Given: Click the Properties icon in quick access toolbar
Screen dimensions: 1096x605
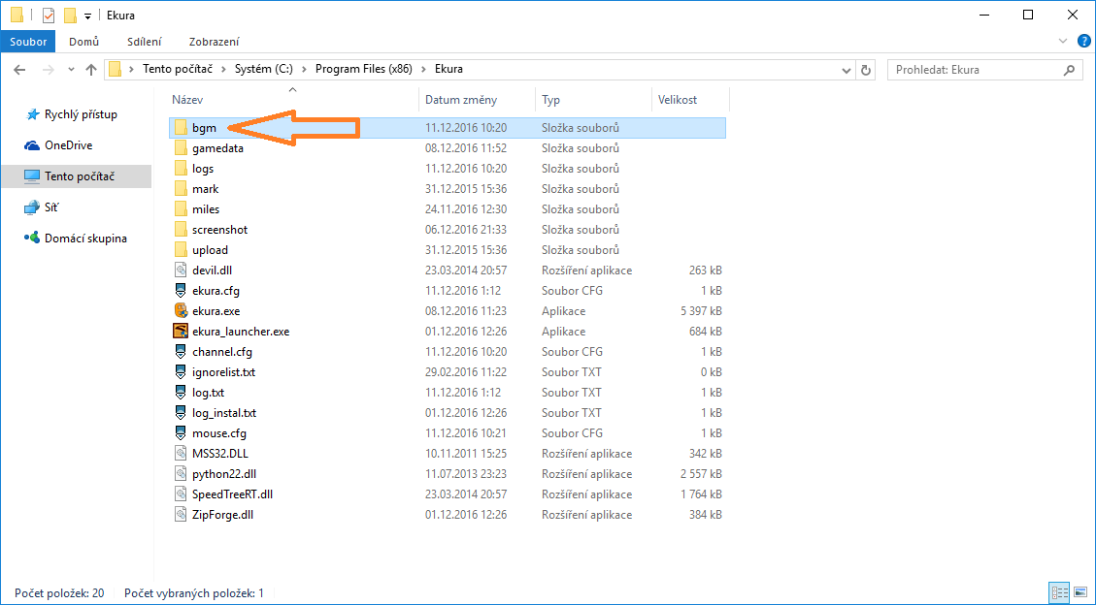Looking at the screenshot, I should click(49, 16).
